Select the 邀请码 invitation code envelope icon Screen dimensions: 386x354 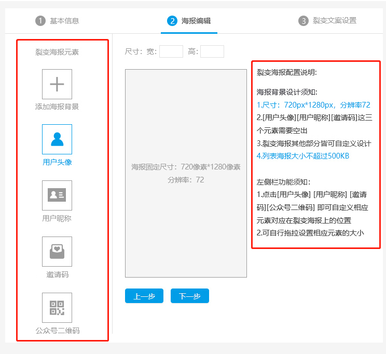57,252
